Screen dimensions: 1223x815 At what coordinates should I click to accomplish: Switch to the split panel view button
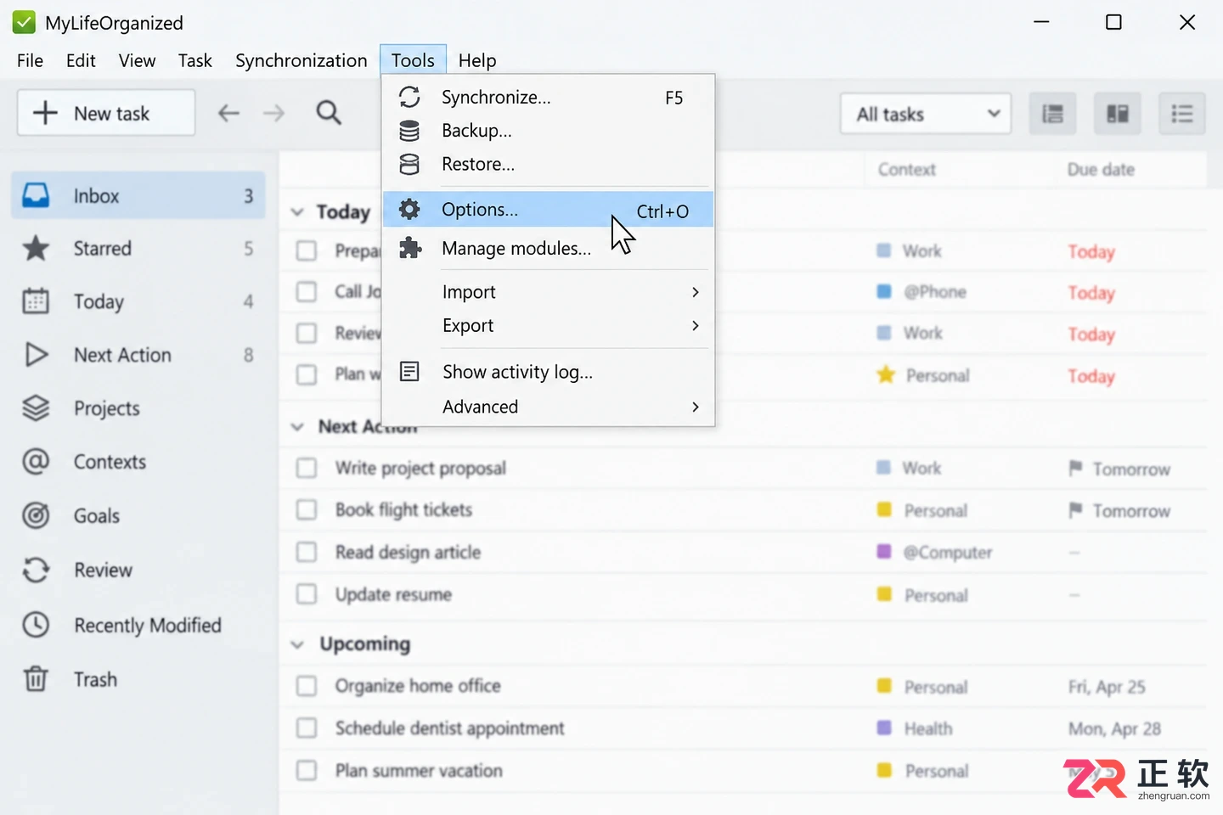[x=1117, y=114]
